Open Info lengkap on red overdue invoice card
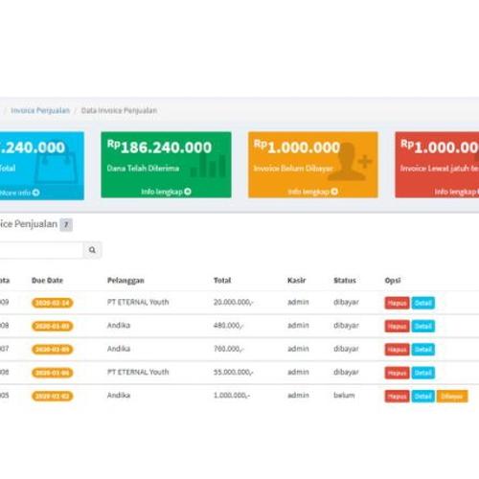Screen dimensions: 479x479 click(x=457, y=192)
